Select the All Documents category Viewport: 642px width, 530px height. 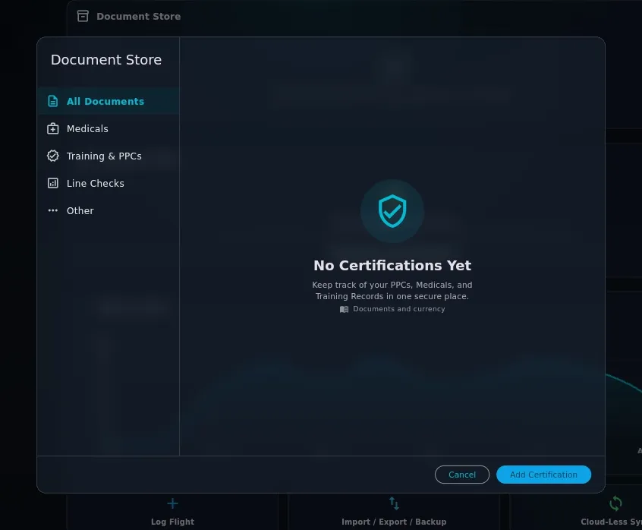[x=108, y=101]
